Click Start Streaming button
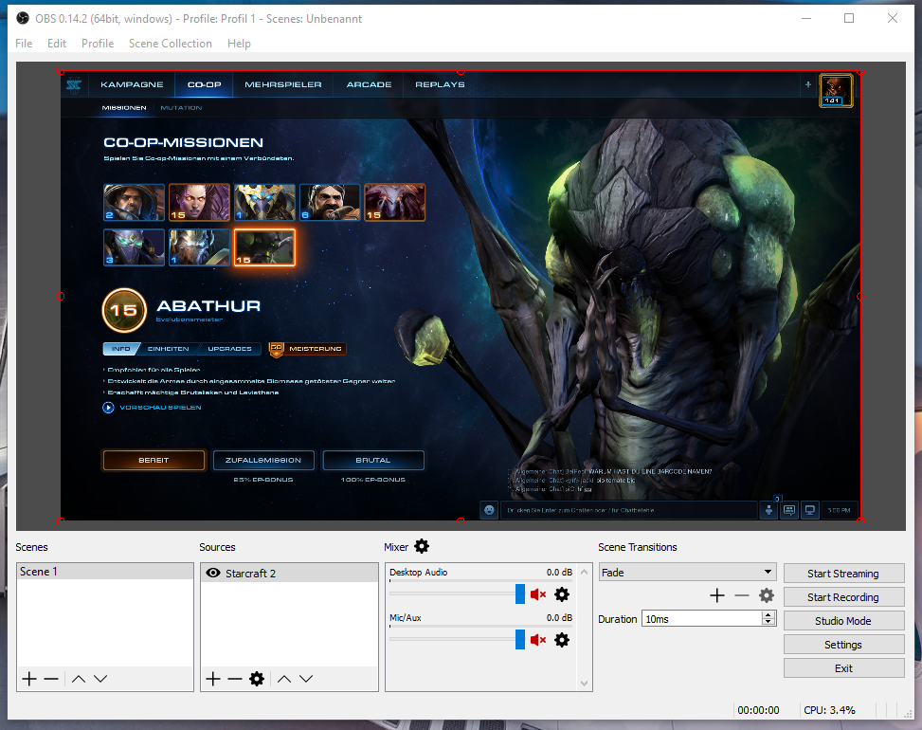This screenshot has height=730, width=922. (x=843, y=574)
